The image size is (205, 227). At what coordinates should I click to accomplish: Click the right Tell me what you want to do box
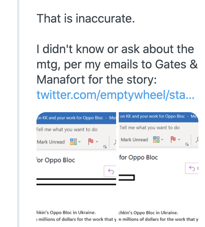[150, 128]
